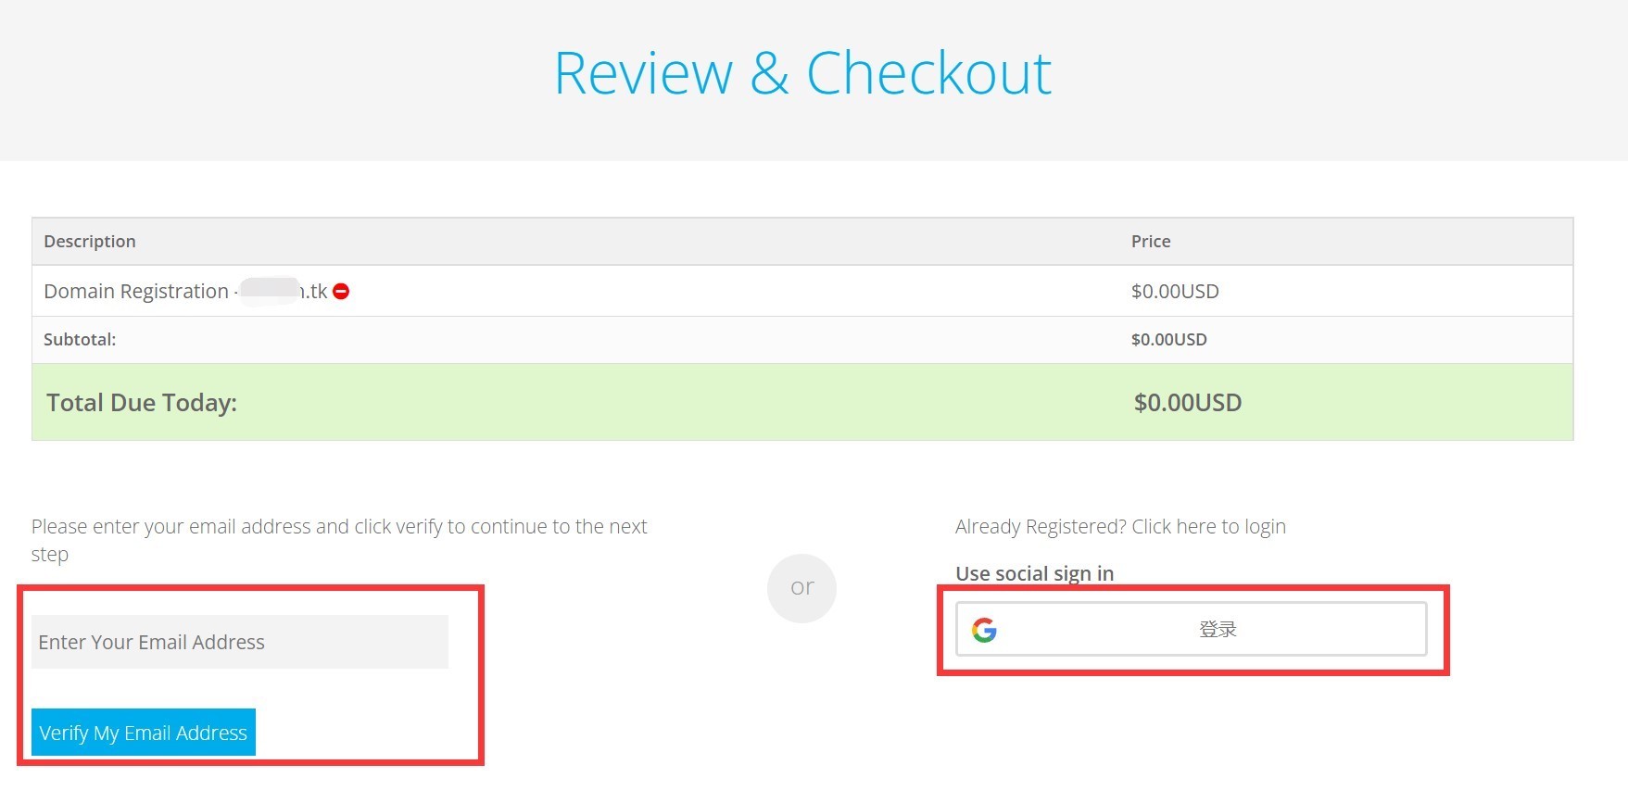Image resolution: width=1628 pixels, height=790 pixels.
Task: Click the email verification instruction text
Action: point(338,527)
